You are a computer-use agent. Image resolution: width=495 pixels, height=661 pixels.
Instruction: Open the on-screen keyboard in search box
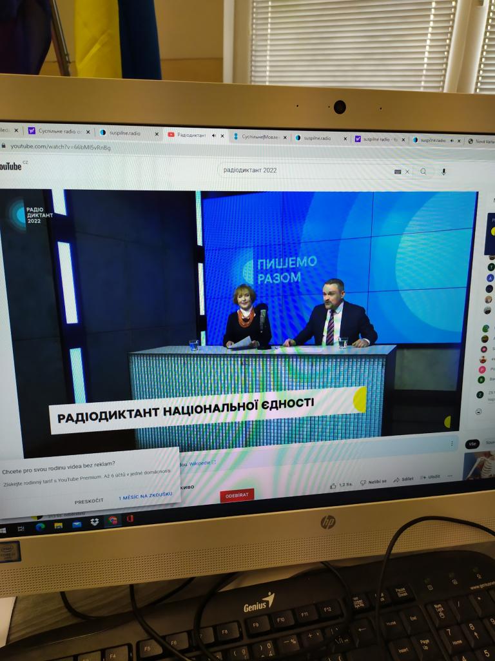398,172
